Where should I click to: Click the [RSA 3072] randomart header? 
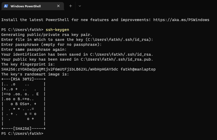(23, 79)
